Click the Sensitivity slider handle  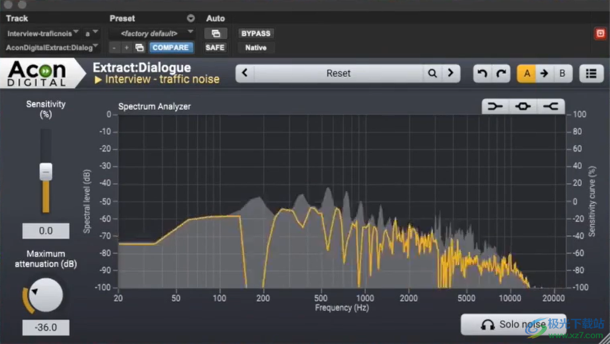pyautogui.click(x=46, y=171)
